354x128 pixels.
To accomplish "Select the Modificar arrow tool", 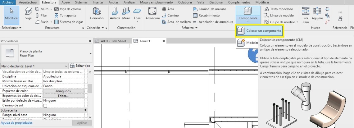I will pyautogui.click(x=11, y=14).
